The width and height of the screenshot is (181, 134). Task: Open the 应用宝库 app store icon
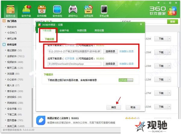[88, 11]
